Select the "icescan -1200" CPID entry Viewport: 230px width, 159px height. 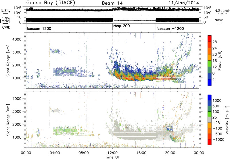[170, 28]
